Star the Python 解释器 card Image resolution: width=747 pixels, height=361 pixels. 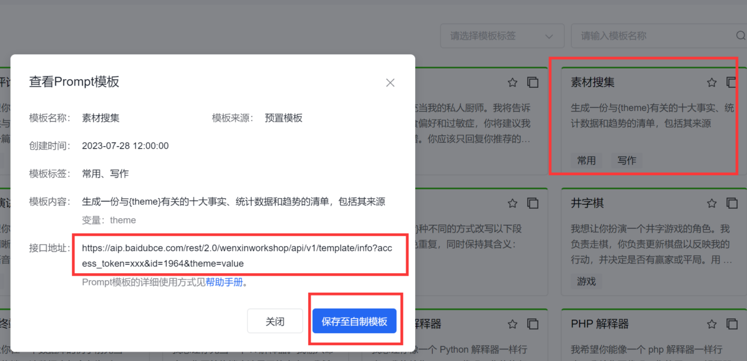click(x=513, y=324)
